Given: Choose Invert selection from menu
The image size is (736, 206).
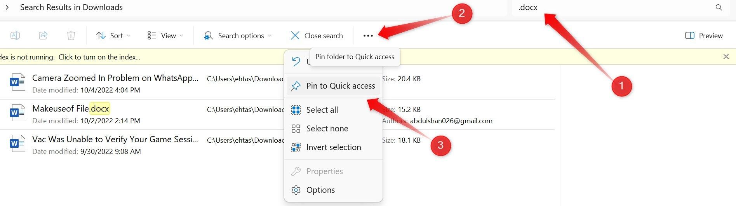Looking at the screenshot, I should click(333, 147).
